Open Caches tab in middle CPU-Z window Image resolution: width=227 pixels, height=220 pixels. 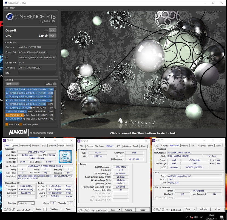(90, 146)
